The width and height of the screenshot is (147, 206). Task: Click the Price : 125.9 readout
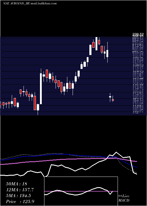click(x=20, y=202)
